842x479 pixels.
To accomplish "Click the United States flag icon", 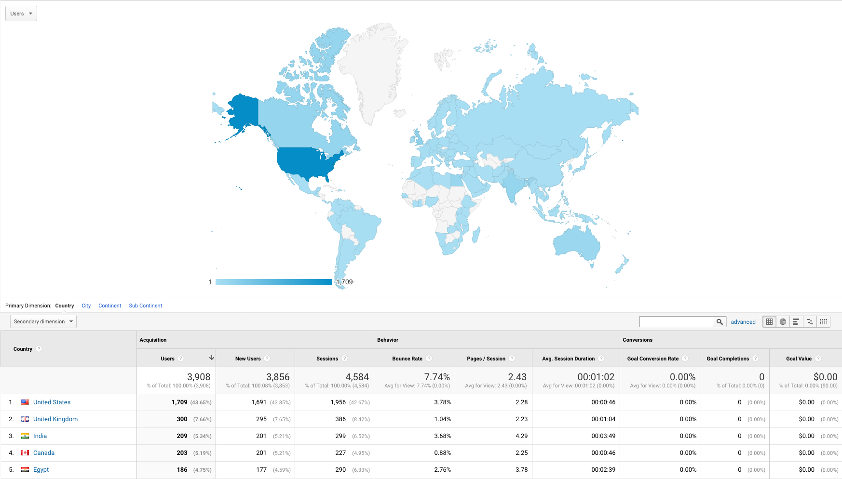I will tap(25, 402).
